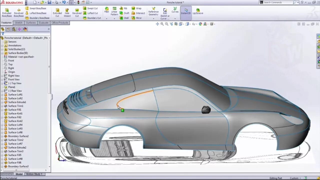This screenshot has height=180, width=320.
Task: Toggle the Select arrow tool
Action: tap(71, 2)
